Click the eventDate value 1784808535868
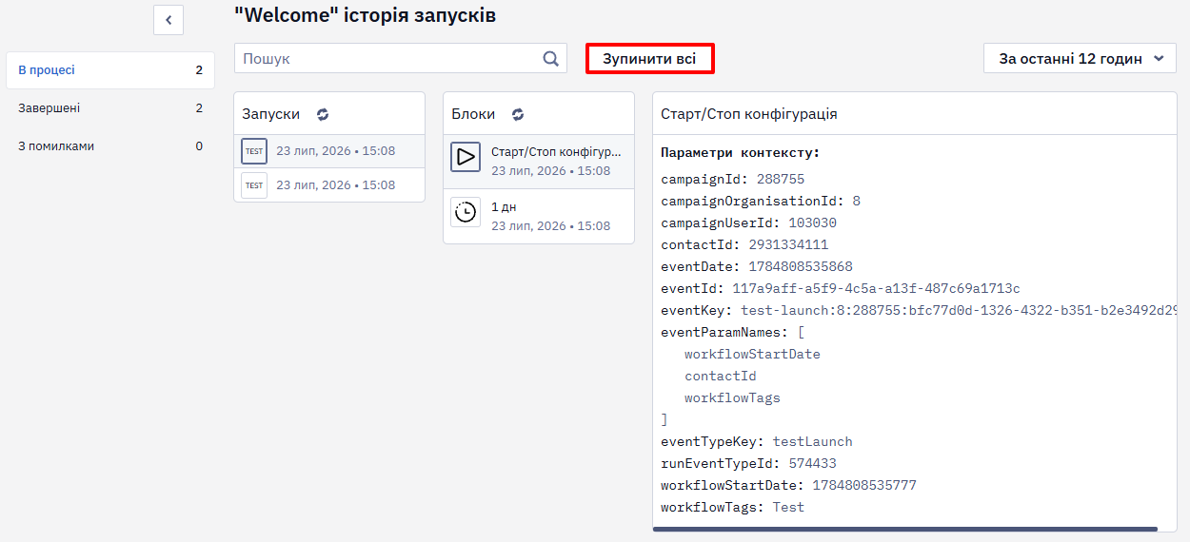This screenshot has width=1190, height=542. point(801,266)
